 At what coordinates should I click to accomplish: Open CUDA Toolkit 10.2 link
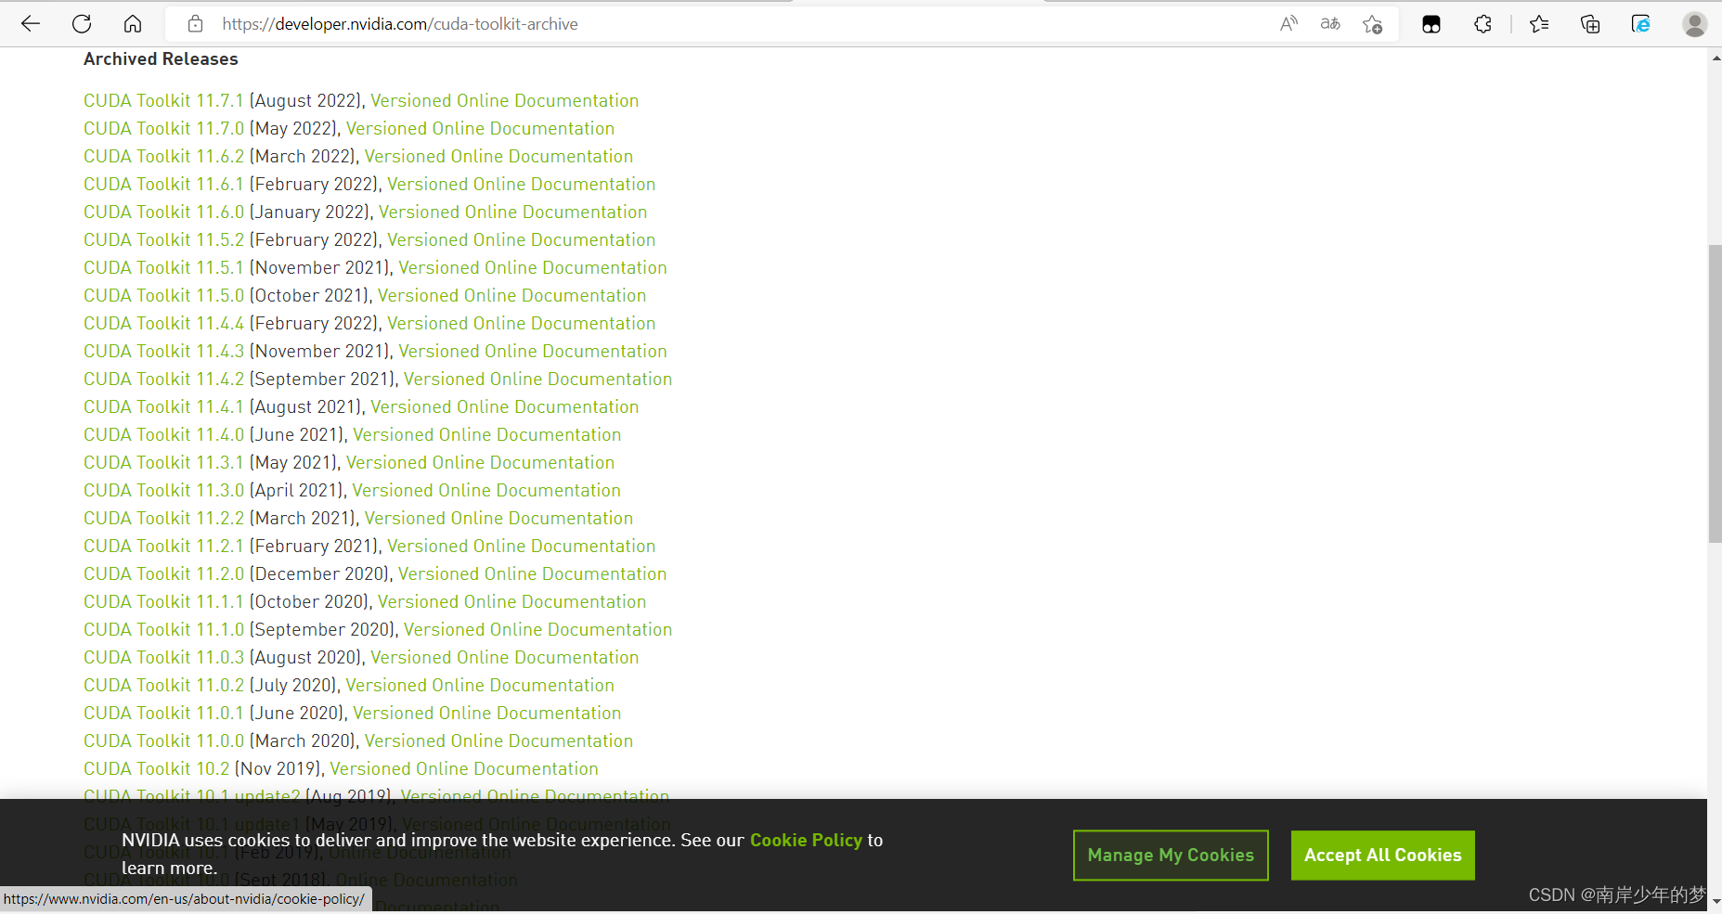pyautogui.click(x=156, y=768)
